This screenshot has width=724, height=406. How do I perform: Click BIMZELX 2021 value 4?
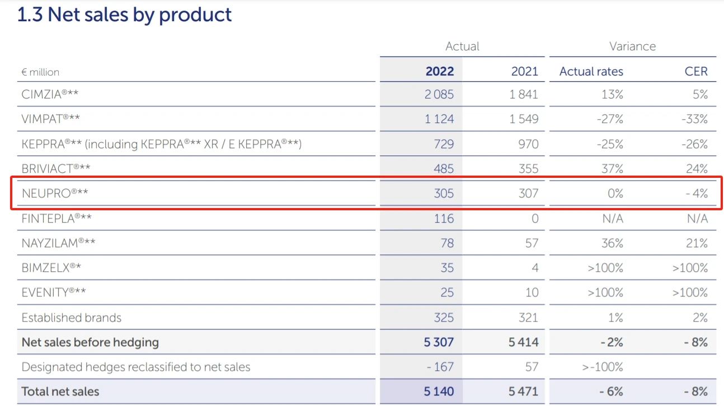(534, 268)
